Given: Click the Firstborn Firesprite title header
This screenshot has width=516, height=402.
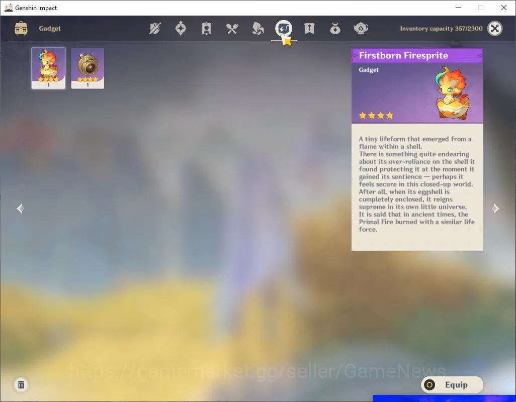Looking at the screenshot, I should [417, 55].
